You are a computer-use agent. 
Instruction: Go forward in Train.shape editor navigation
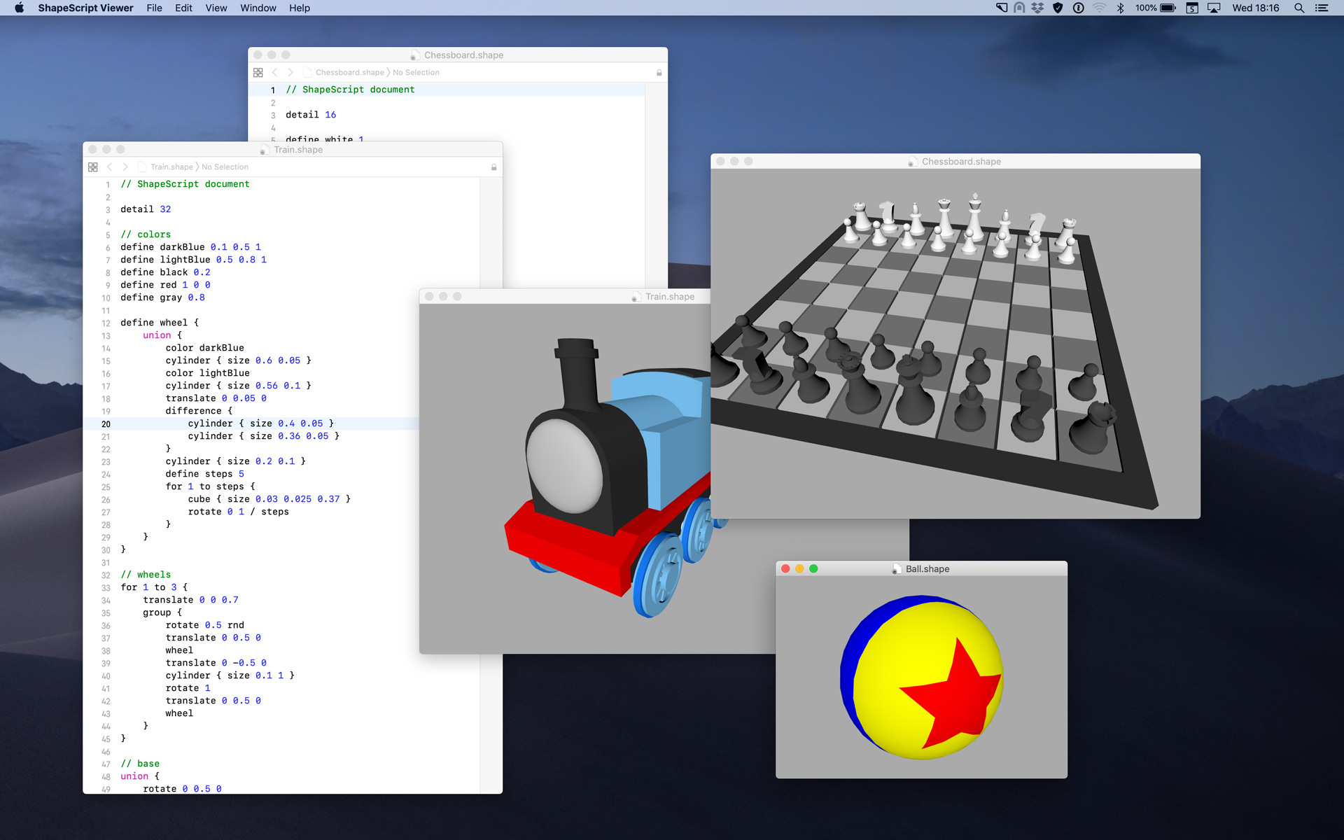pyautogui.click(x=125, y=167)
